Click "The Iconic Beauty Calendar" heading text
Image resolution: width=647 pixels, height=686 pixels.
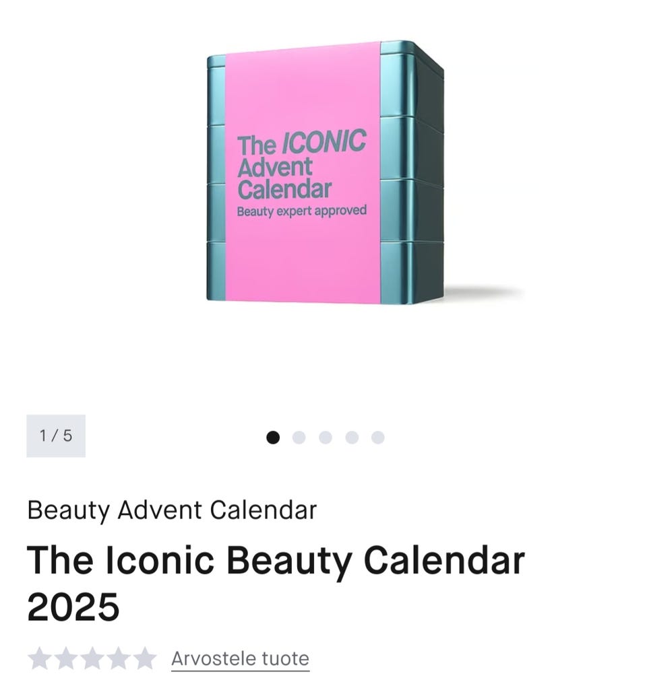coord(276,560)
